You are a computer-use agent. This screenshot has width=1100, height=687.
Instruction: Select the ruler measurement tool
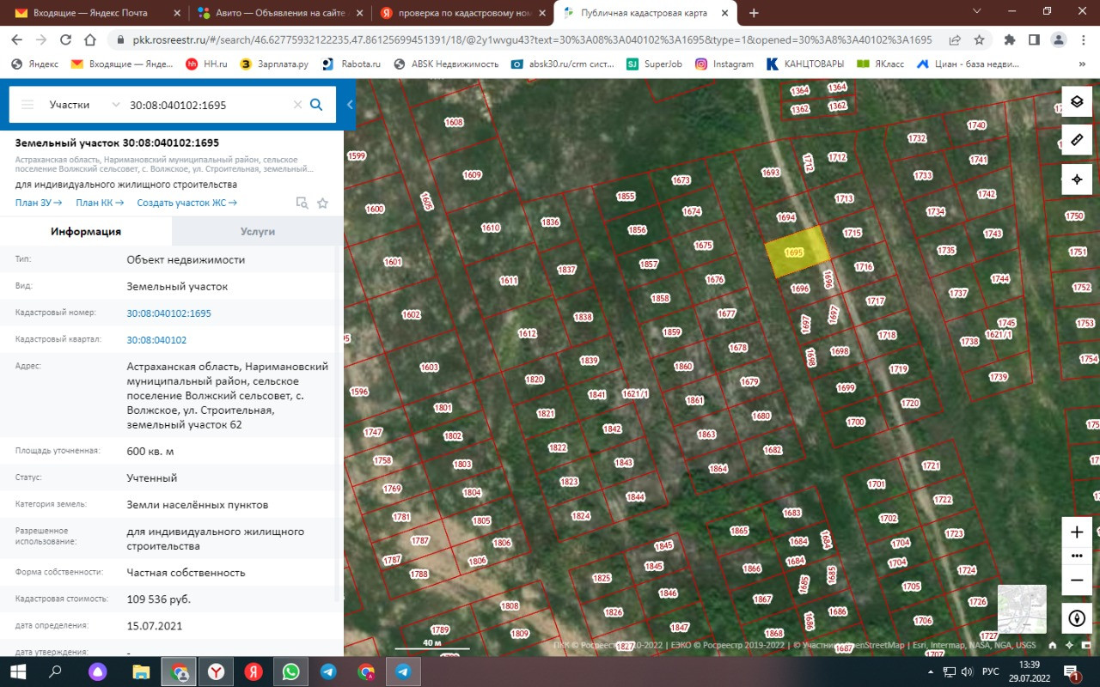click(x=1076, y=140)
